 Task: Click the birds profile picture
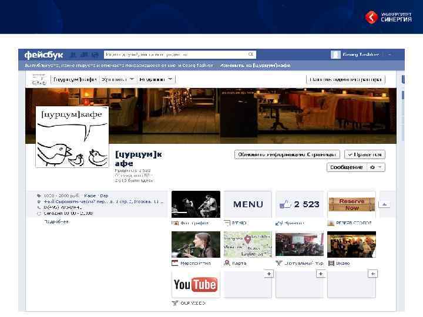72,137
